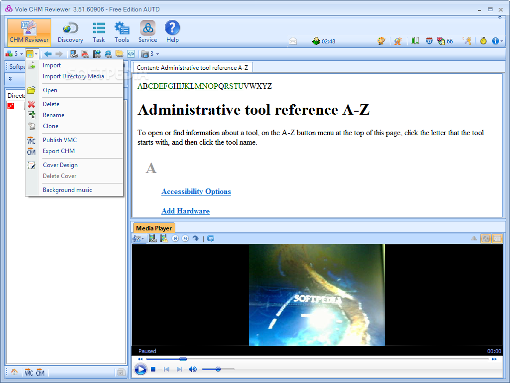The height and width of the screenshot is (383, 510).
Task: Open the Help ribbon tab
Action: pyautogui.click(x=172, y=32)
